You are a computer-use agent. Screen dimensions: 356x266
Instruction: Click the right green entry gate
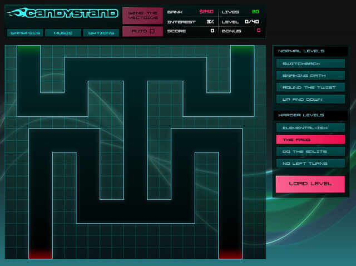click(243, 50)
